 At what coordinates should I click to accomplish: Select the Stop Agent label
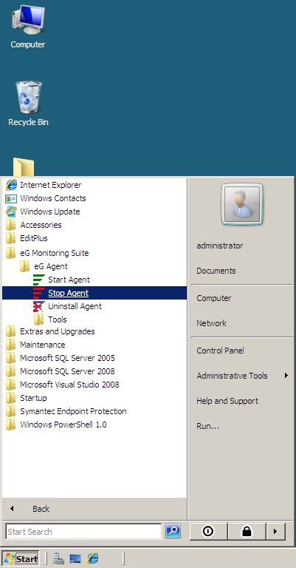coord(69,293)
